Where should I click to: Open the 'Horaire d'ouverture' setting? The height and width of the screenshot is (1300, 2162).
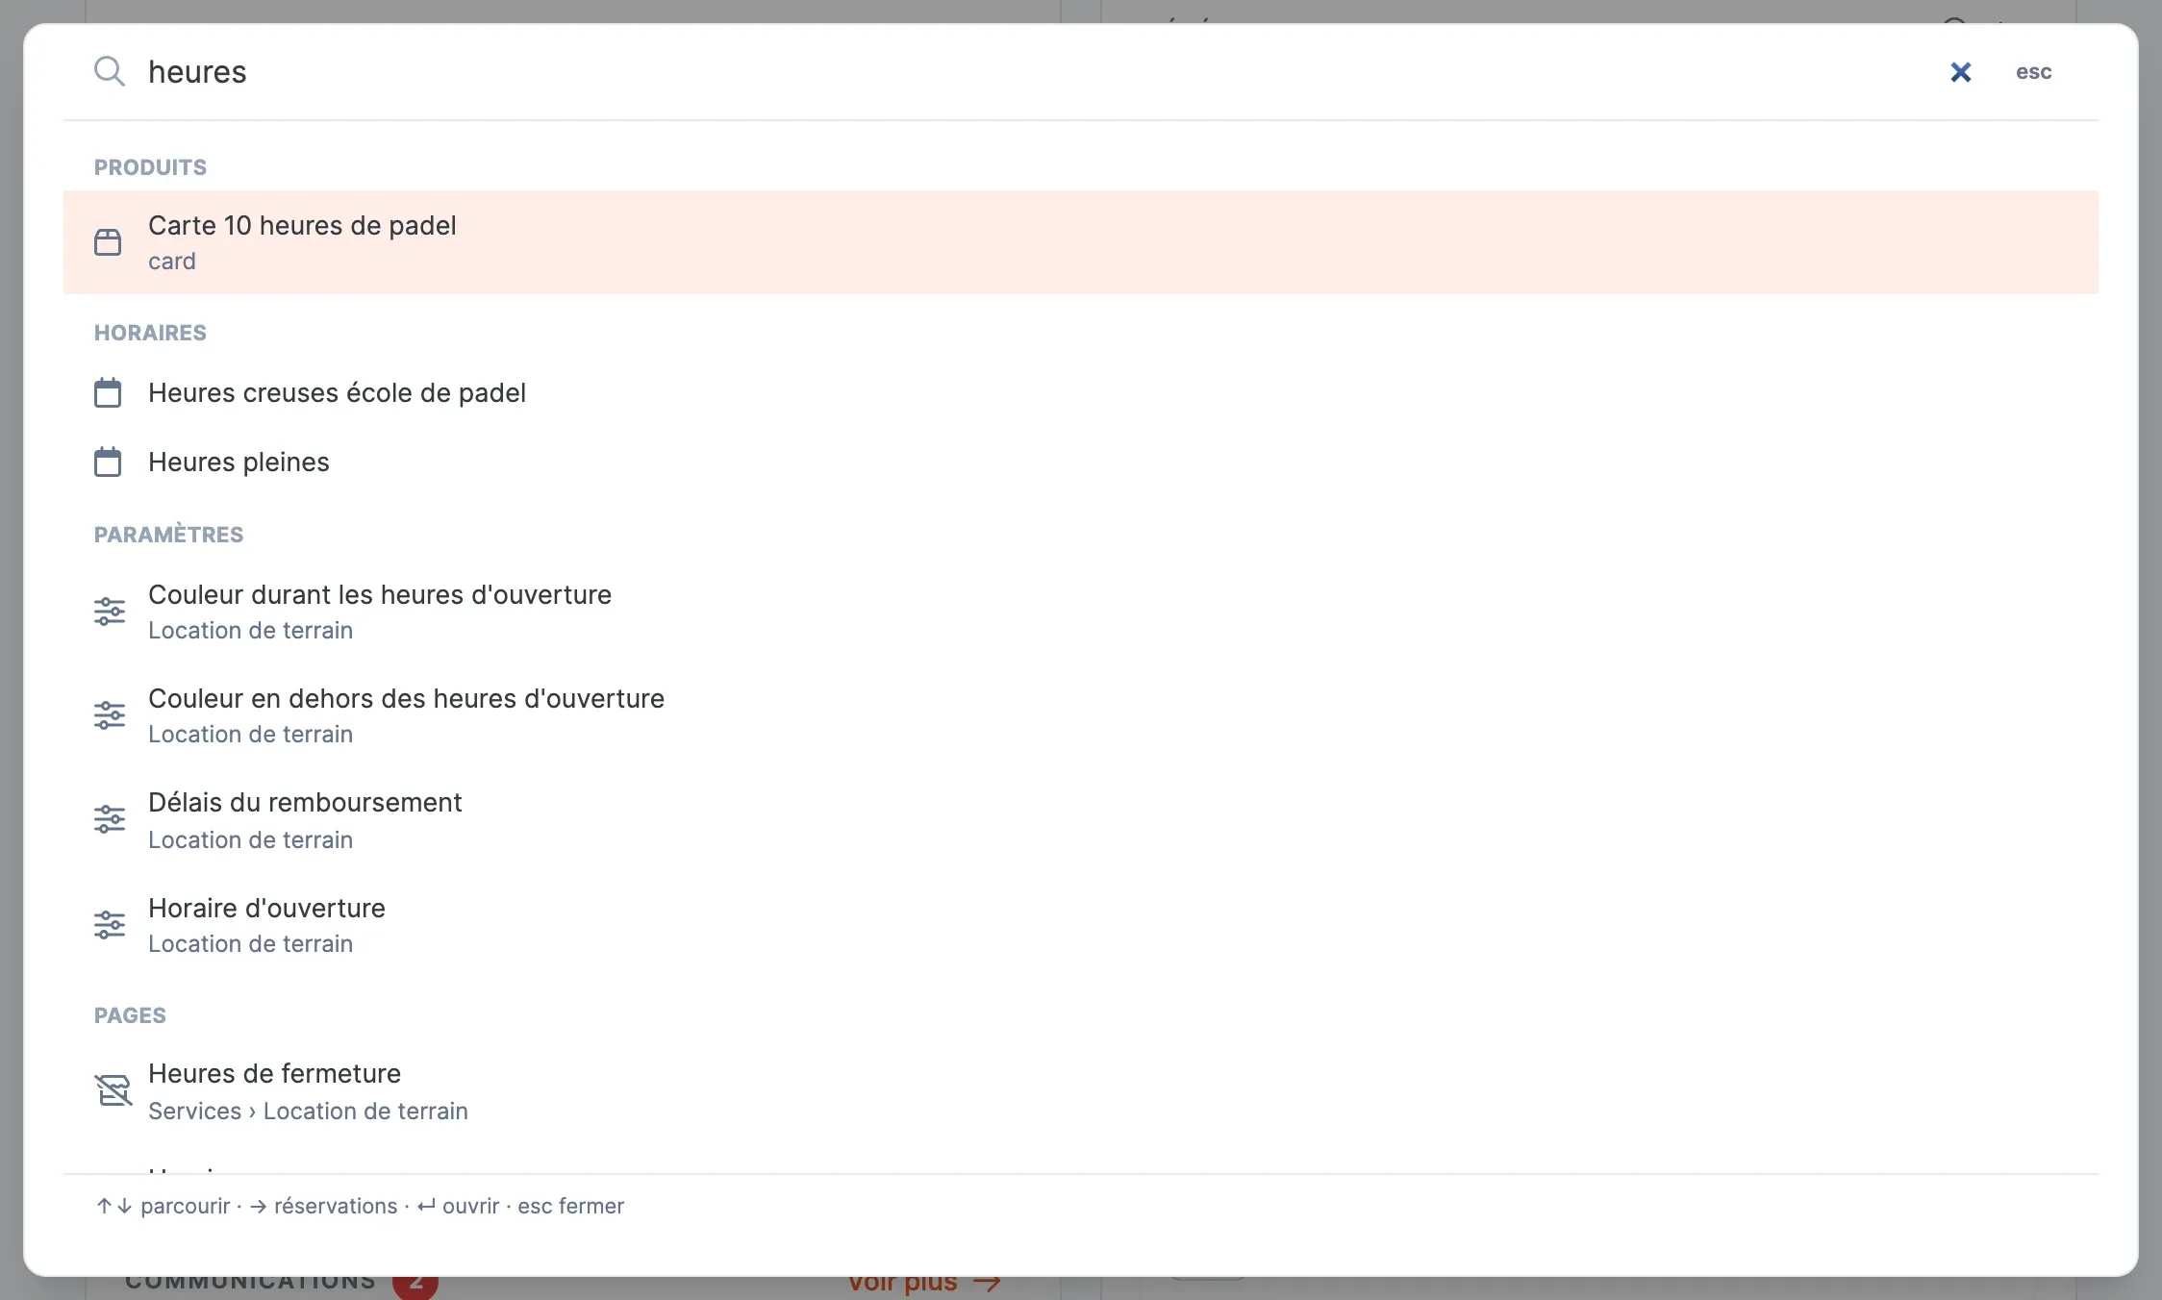point(1081,925)
